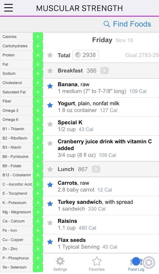Expand the Lunch section chevron

point(96,169)
